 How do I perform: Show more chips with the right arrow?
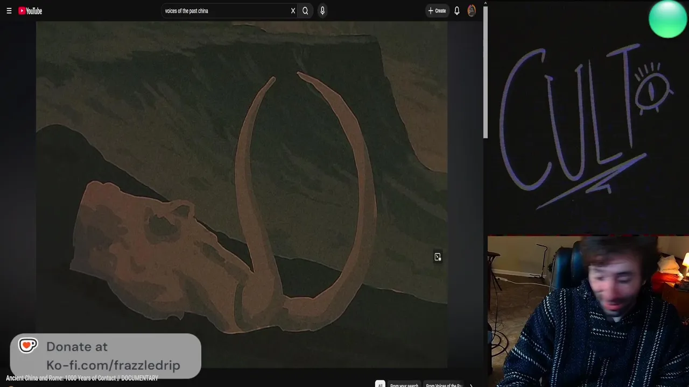(x=471, y=385)
